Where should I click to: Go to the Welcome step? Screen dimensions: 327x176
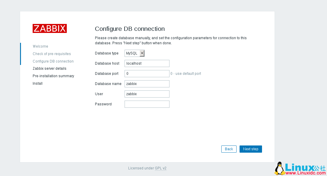tap(40, 46)
